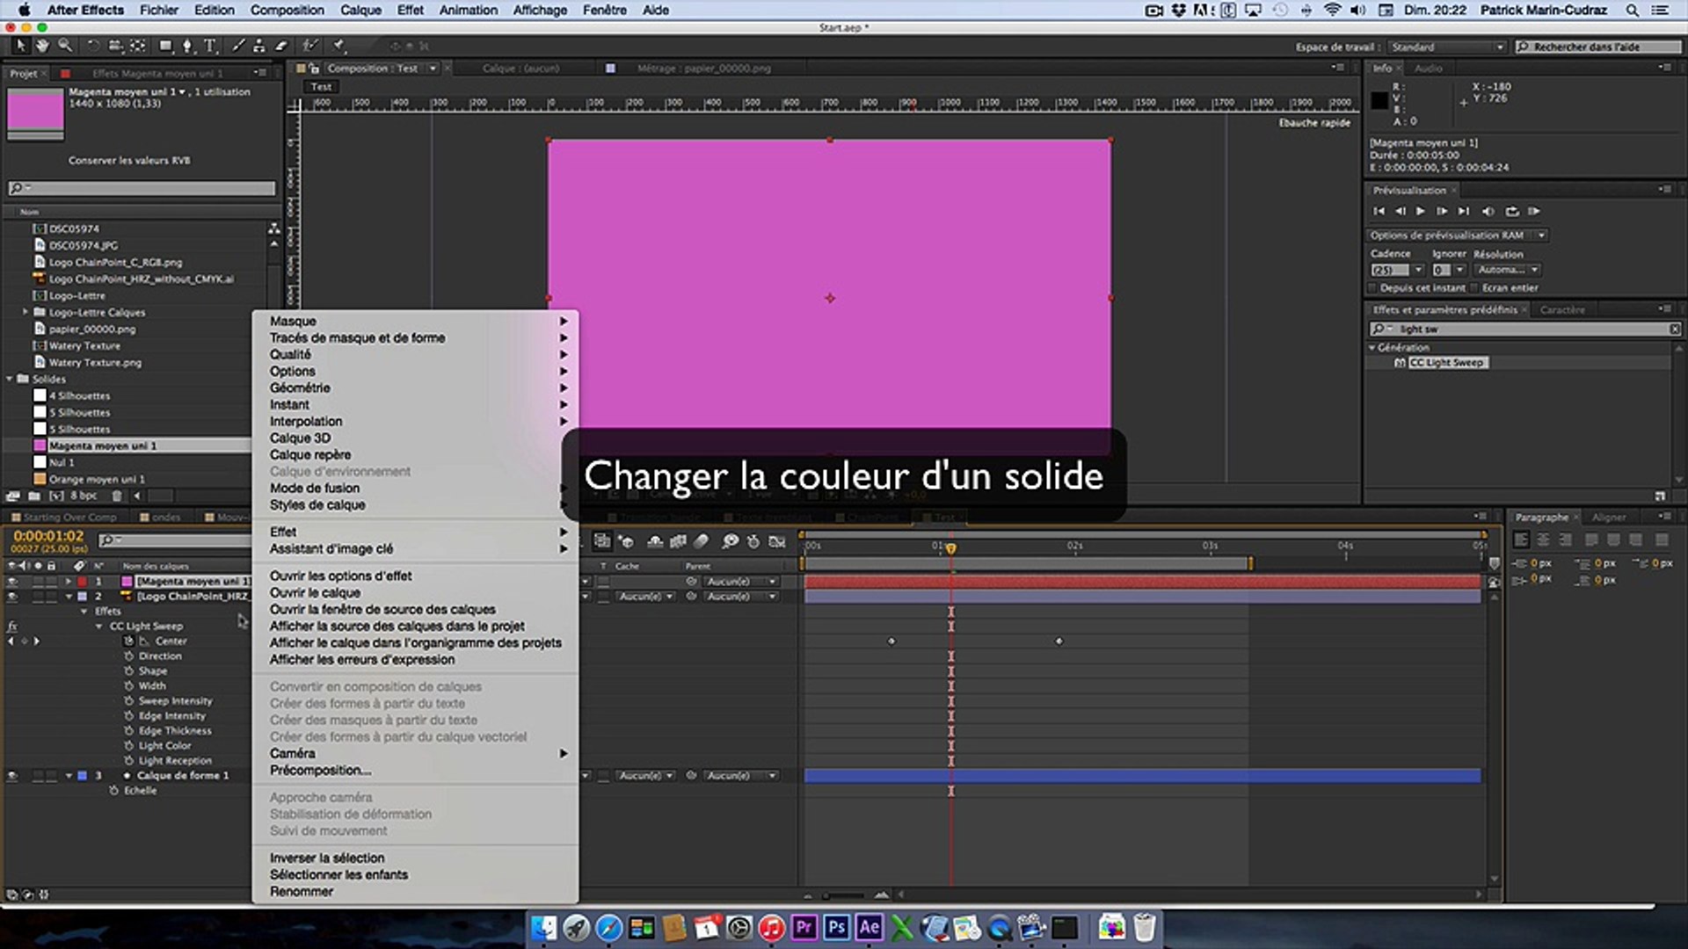
Task: Clear the light sw effects search field
Action: tap(1674, 329)
